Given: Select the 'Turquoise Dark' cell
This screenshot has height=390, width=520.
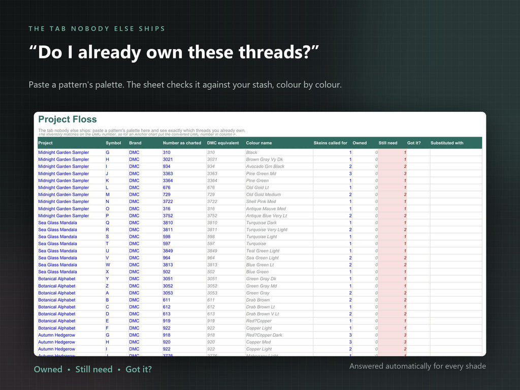Looking at the screenshot, I should [x=262, y=223].
